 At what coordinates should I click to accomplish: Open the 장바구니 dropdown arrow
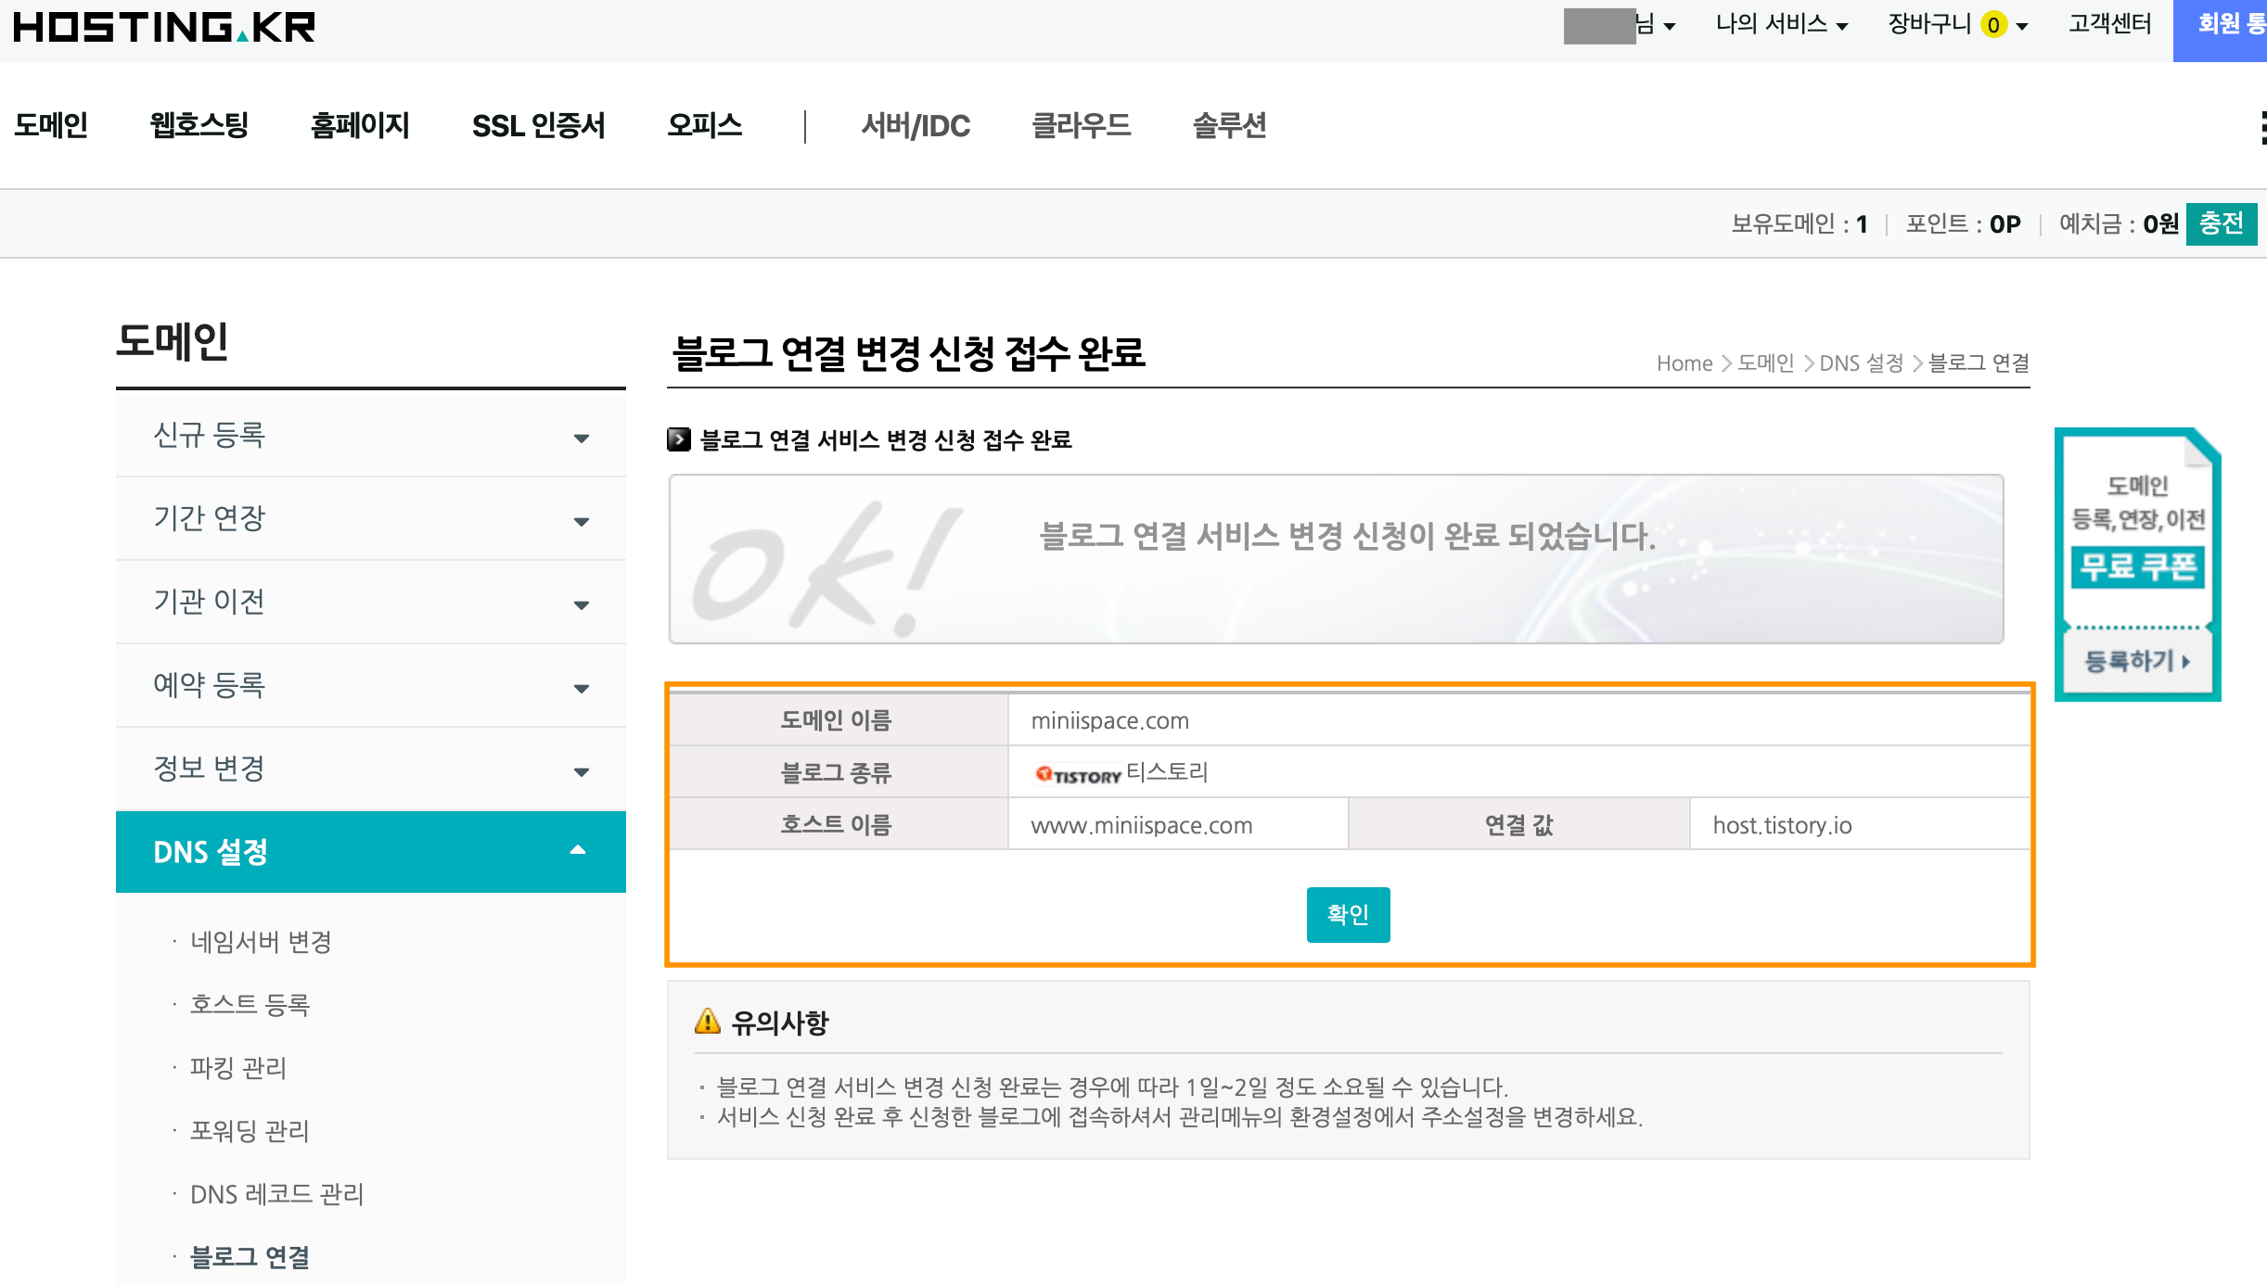(2022, 26)
